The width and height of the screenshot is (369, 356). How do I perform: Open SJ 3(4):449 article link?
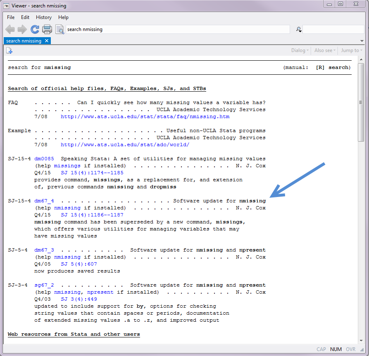(79, 299)
